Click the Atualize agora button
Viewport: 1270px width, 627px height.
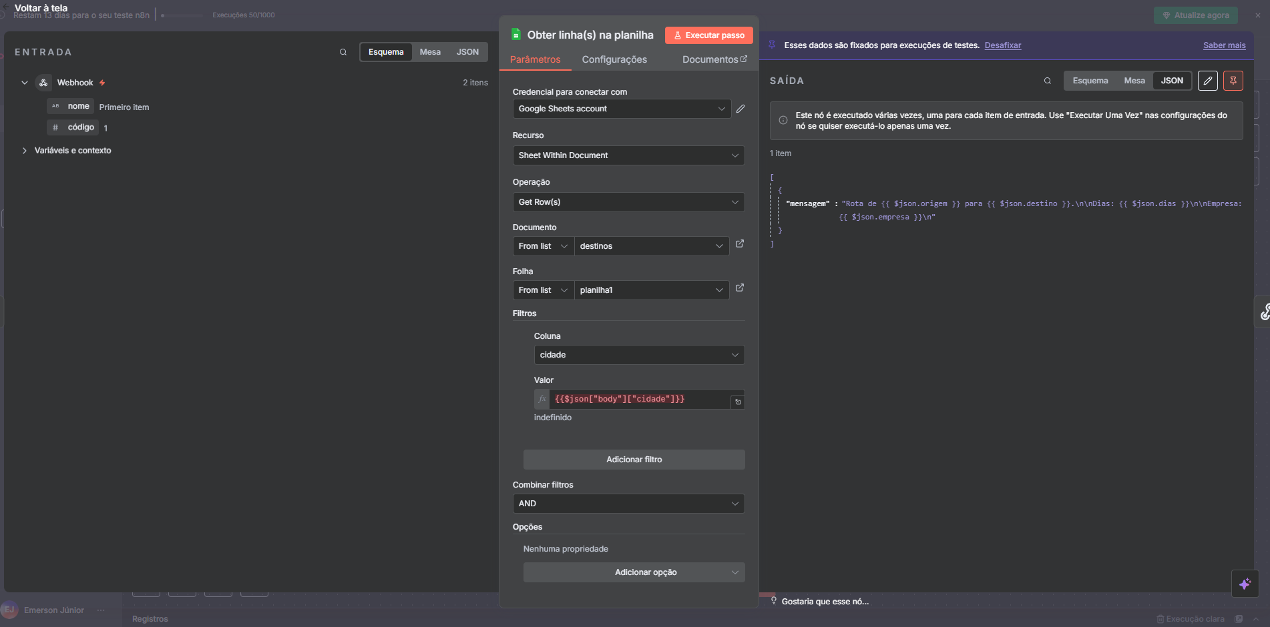click(x=1195, y=15)
